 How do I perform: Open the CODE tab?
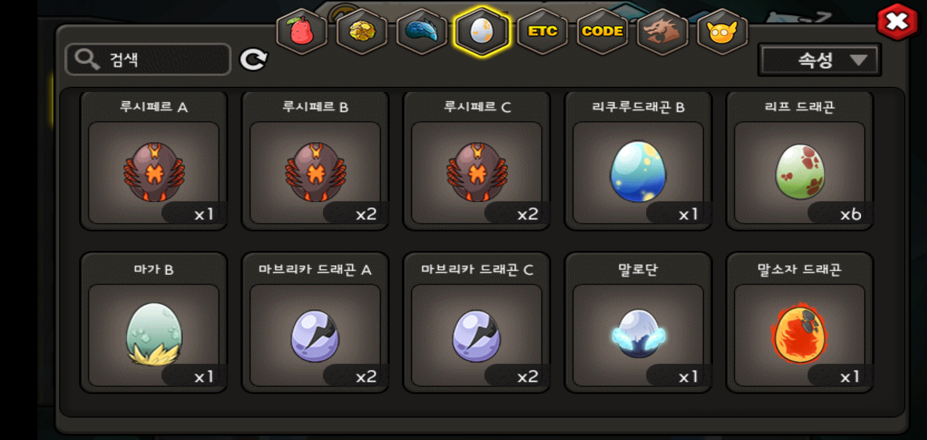[602, 31]
